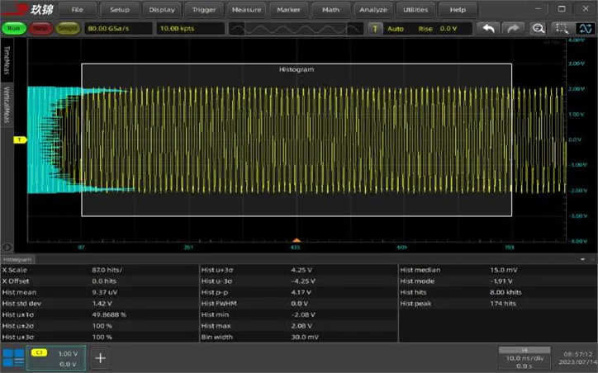This screenshot has height=373, width=598.
Task: Activate the zoom magnifier tool
Action: point(539,28)
